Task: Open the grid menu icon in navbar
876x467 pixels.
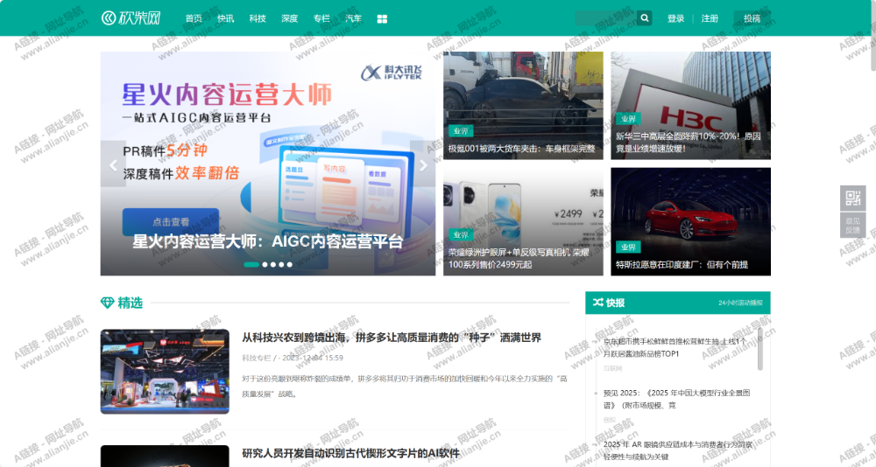Action: [x=382, y=19]
